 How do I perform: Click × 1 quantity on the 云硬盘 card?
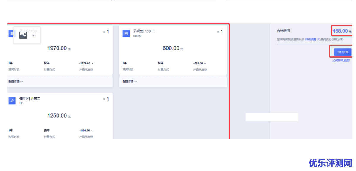[220, 32]
